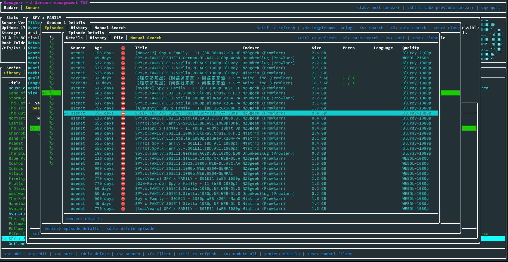Image resolution: width=508 pixels, height=262 pixels.
Task: Open the History tab in Episode Details
Action: 98,38
